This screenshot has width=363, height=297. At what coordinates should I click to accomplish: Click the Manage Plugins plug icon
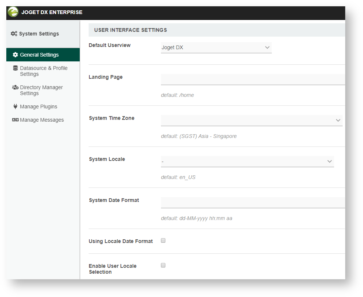tap(15, 107)
